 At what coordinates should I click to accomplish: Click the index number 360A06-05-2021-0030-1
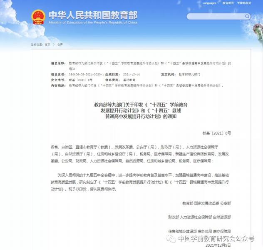click(x=86, y=75)
